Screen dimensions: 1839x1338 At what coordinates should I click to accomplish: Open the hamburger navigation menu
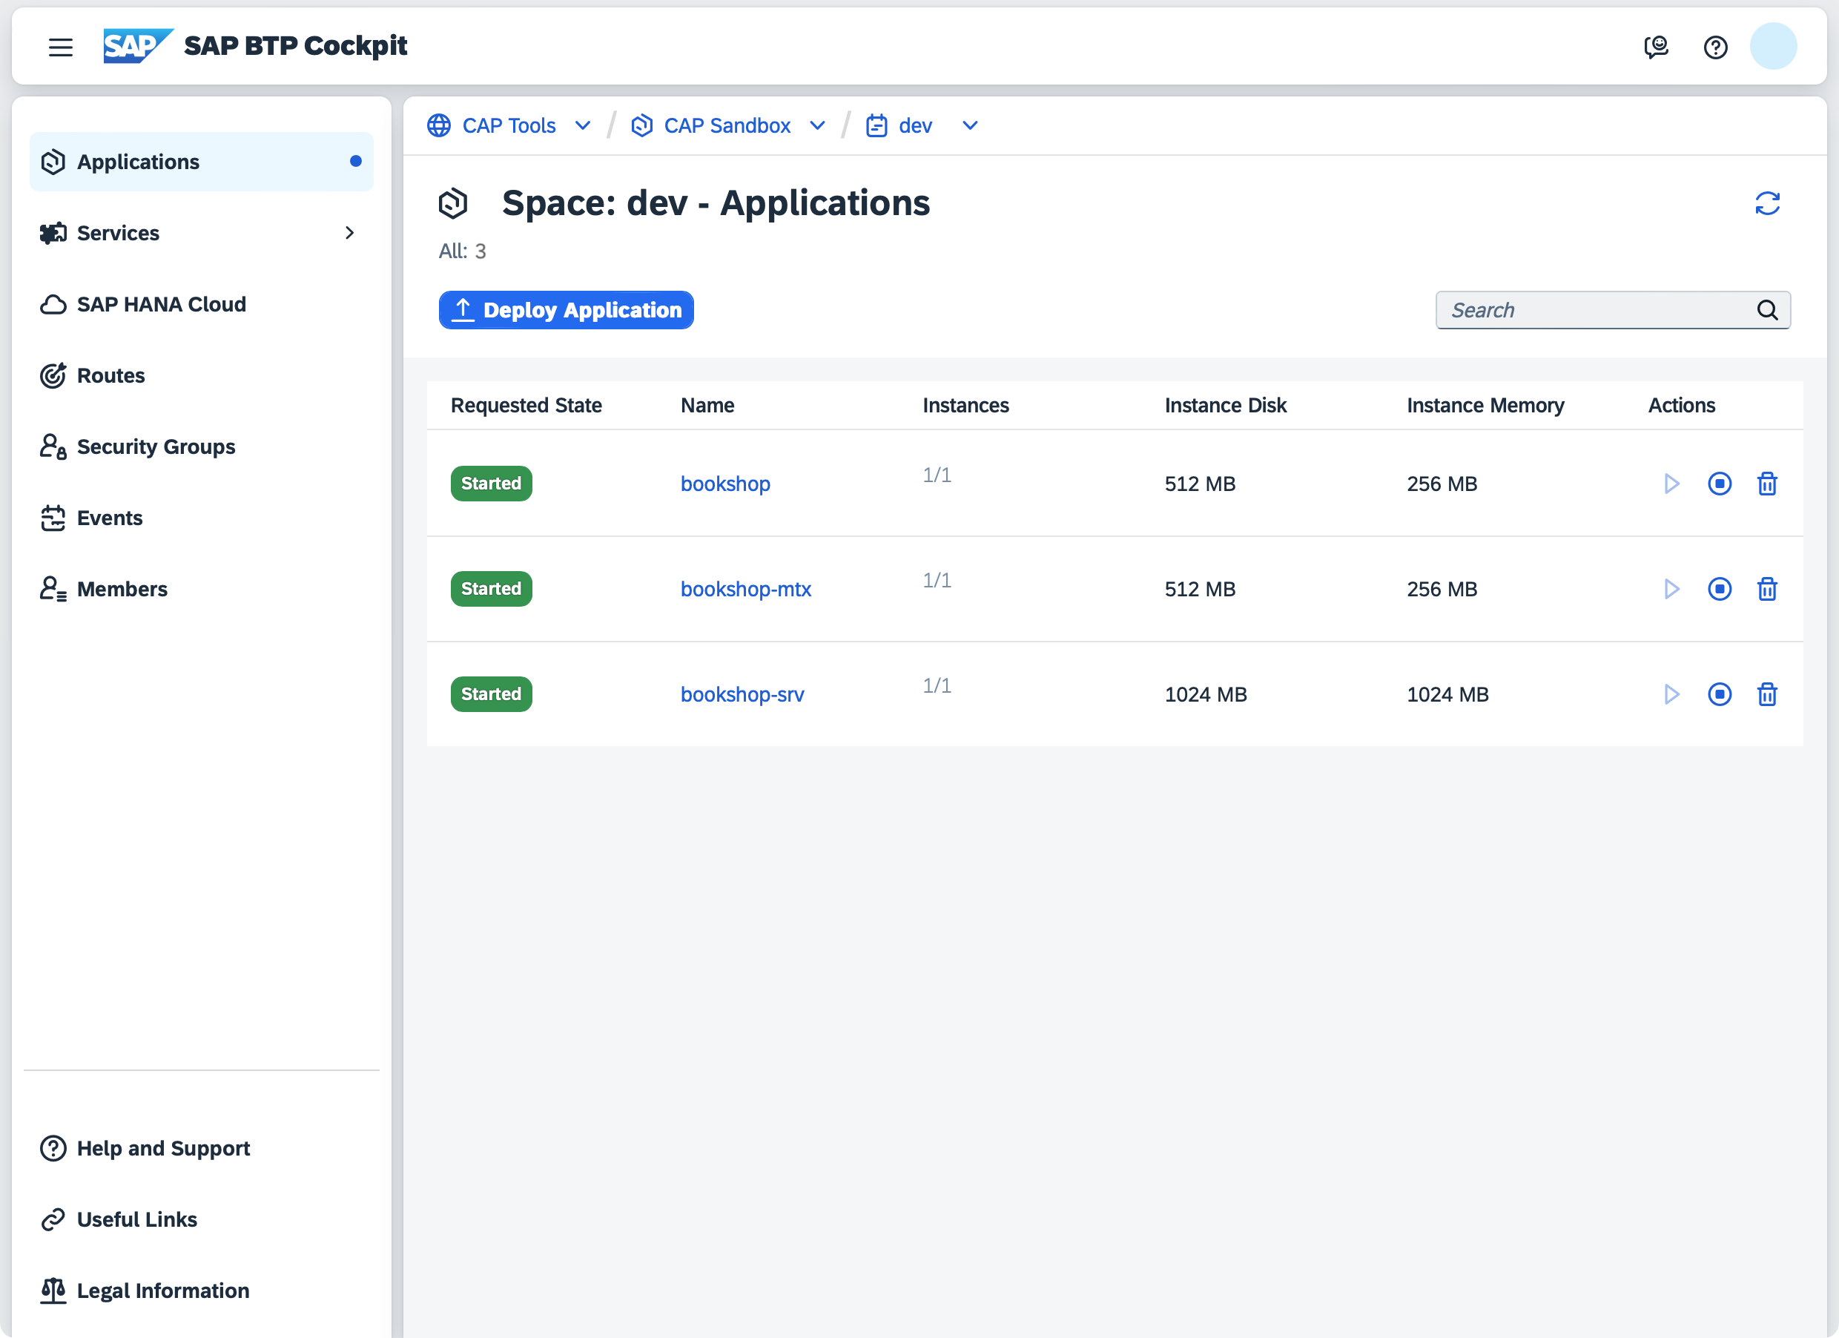coord(60,47)
